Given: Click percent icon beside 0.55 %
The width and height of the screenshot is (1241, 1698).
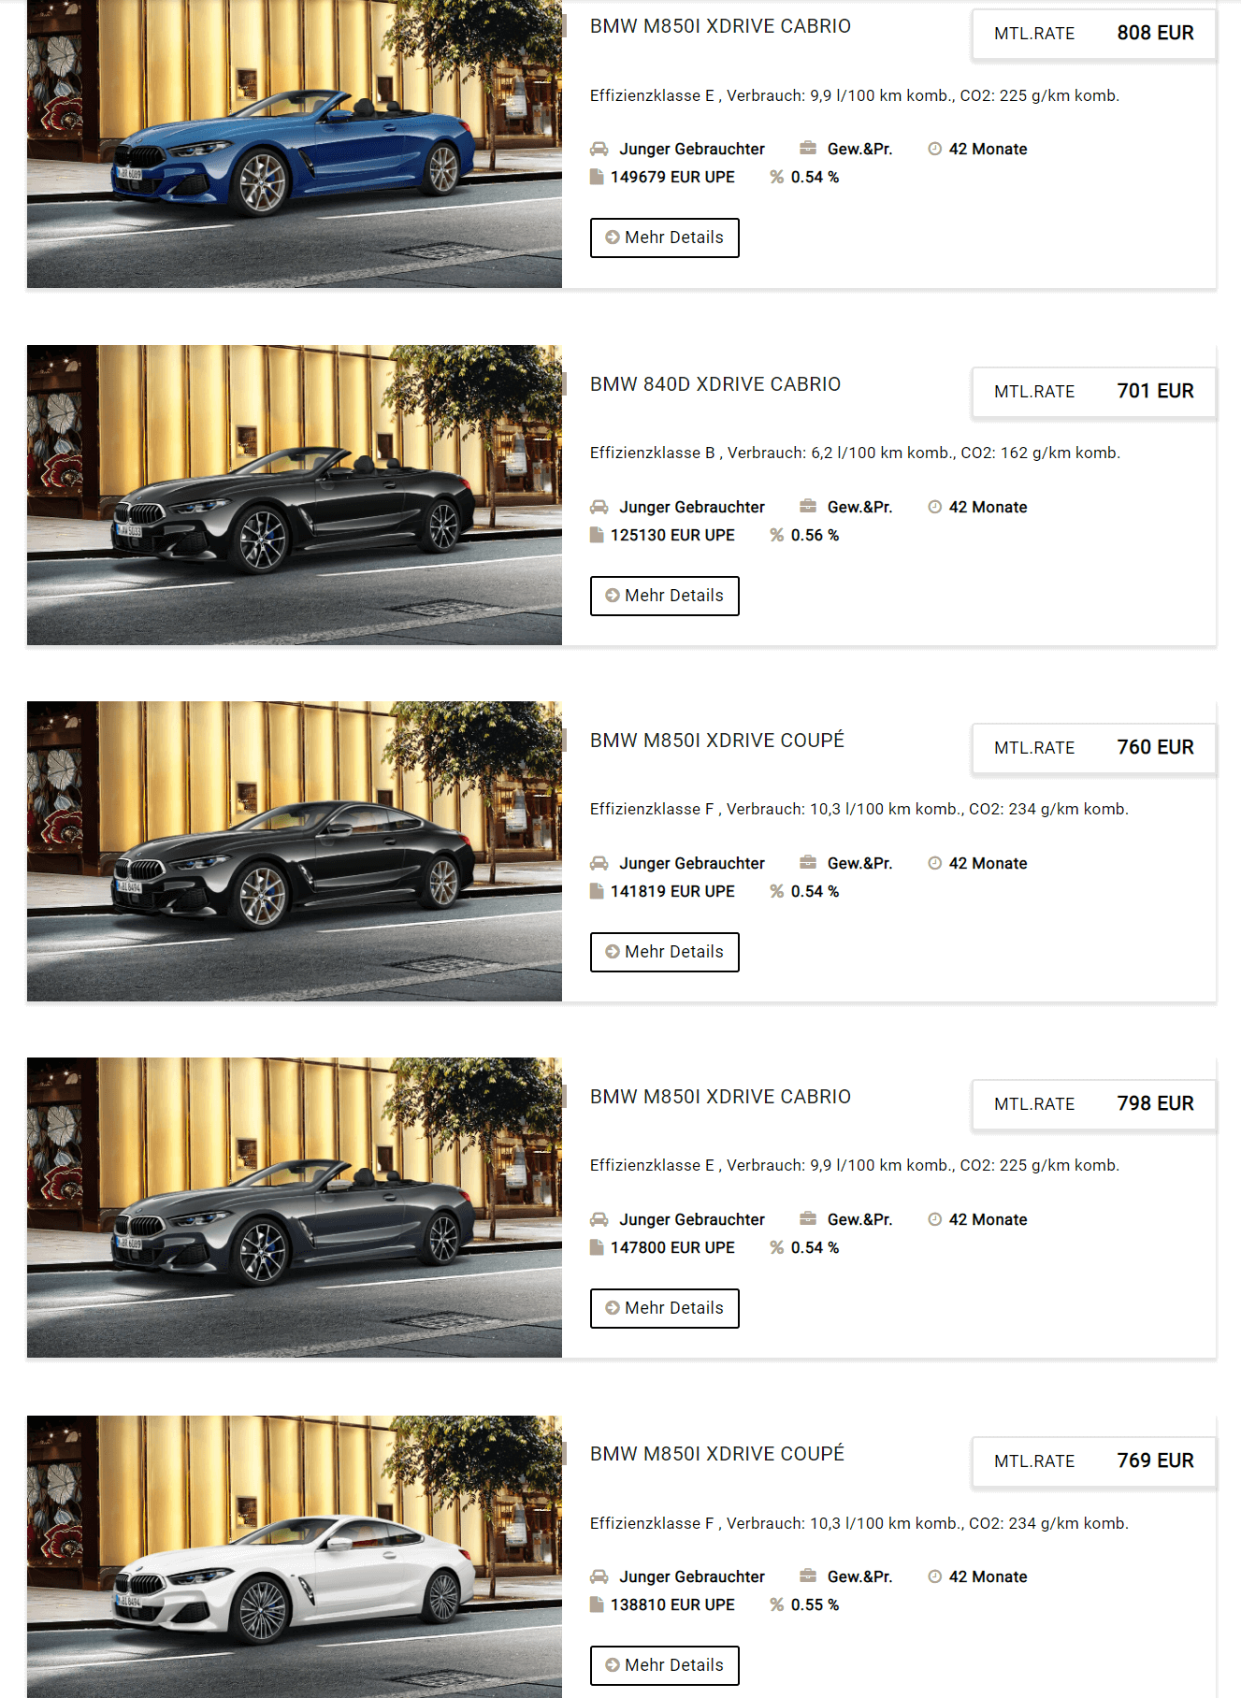Looking at the screenshot, I should tap(777, 1604).
